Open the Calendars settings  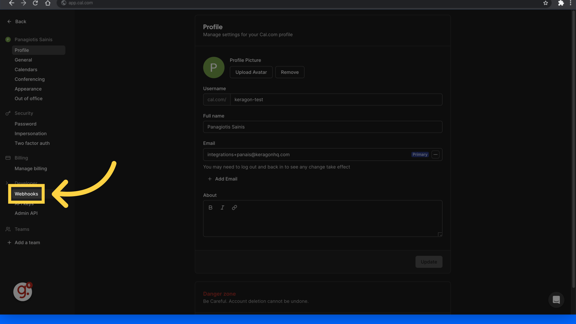pyautogui.click(x=26, y=70)
